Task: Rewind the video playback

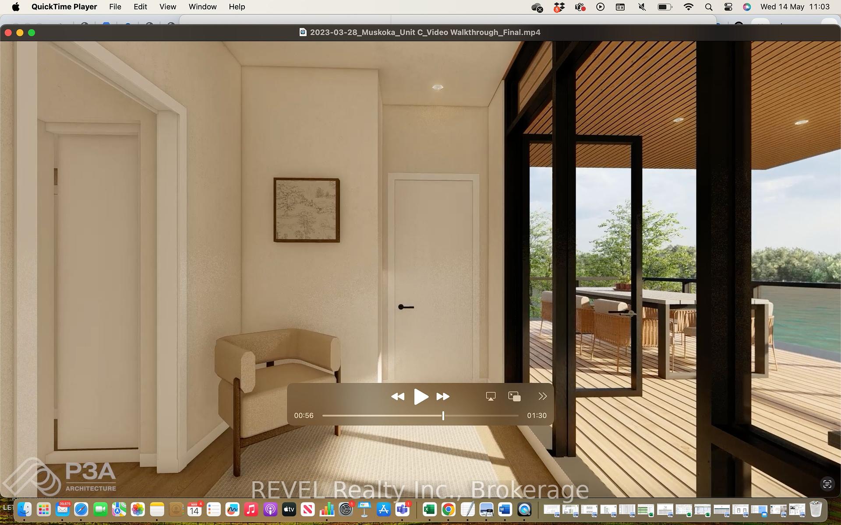Action: [x=398, y=396]
